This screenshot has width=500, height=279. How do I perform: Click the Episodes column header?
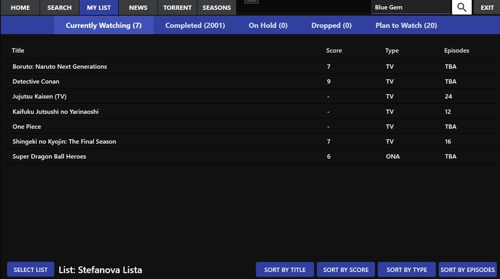pos(456,51)
